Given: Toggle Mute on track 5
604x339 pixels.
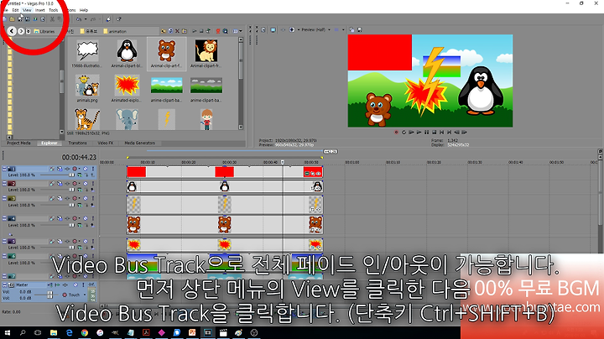Looking at the screenshot, I should pos(86,241).
